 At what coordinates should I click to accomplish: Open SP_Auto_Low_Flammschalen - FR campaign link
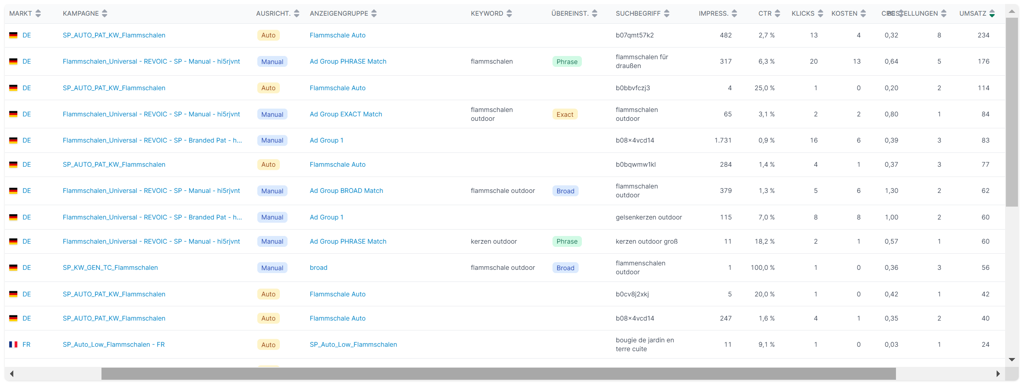click(114, 344)
